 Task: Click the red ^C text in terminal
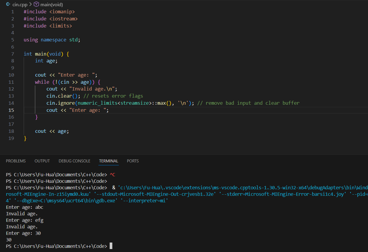(112, 175)
